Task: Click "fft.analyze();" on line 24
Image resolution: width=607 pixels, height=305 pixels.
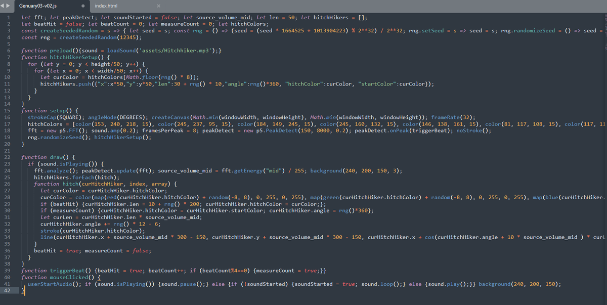Action: pyautogui.click(x=56, y=170)
